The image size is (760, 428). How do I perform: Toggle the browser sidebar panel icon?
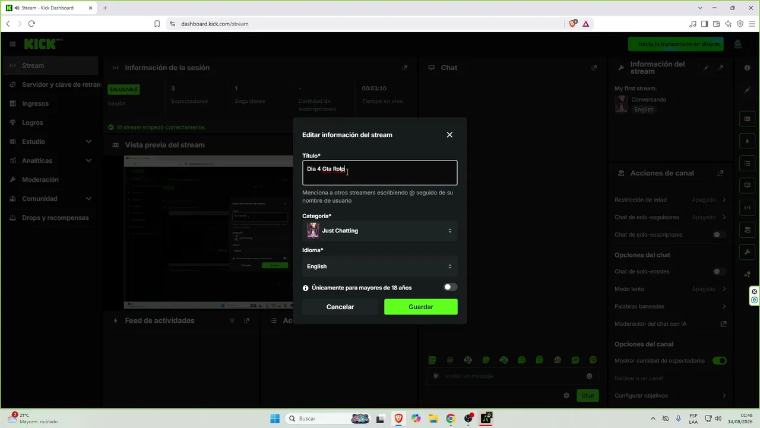[704, 24]
